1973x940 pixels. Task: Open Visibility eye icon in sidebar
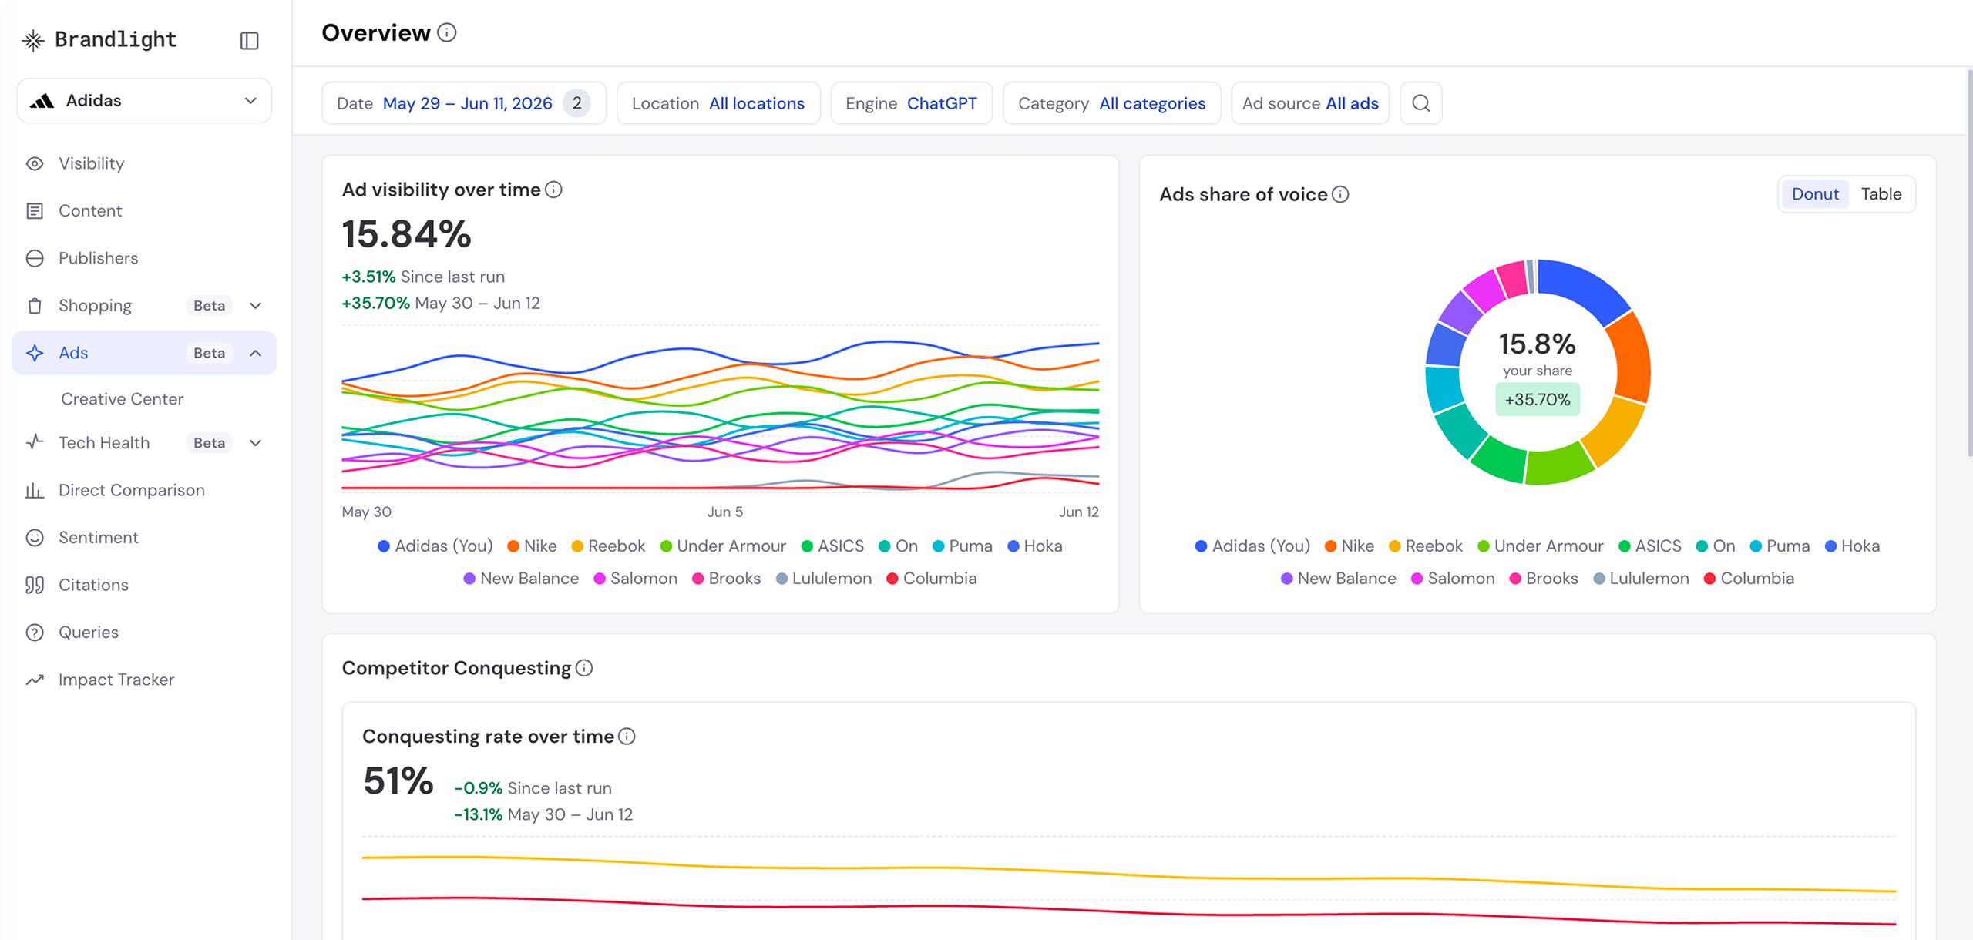coord(35,163)
